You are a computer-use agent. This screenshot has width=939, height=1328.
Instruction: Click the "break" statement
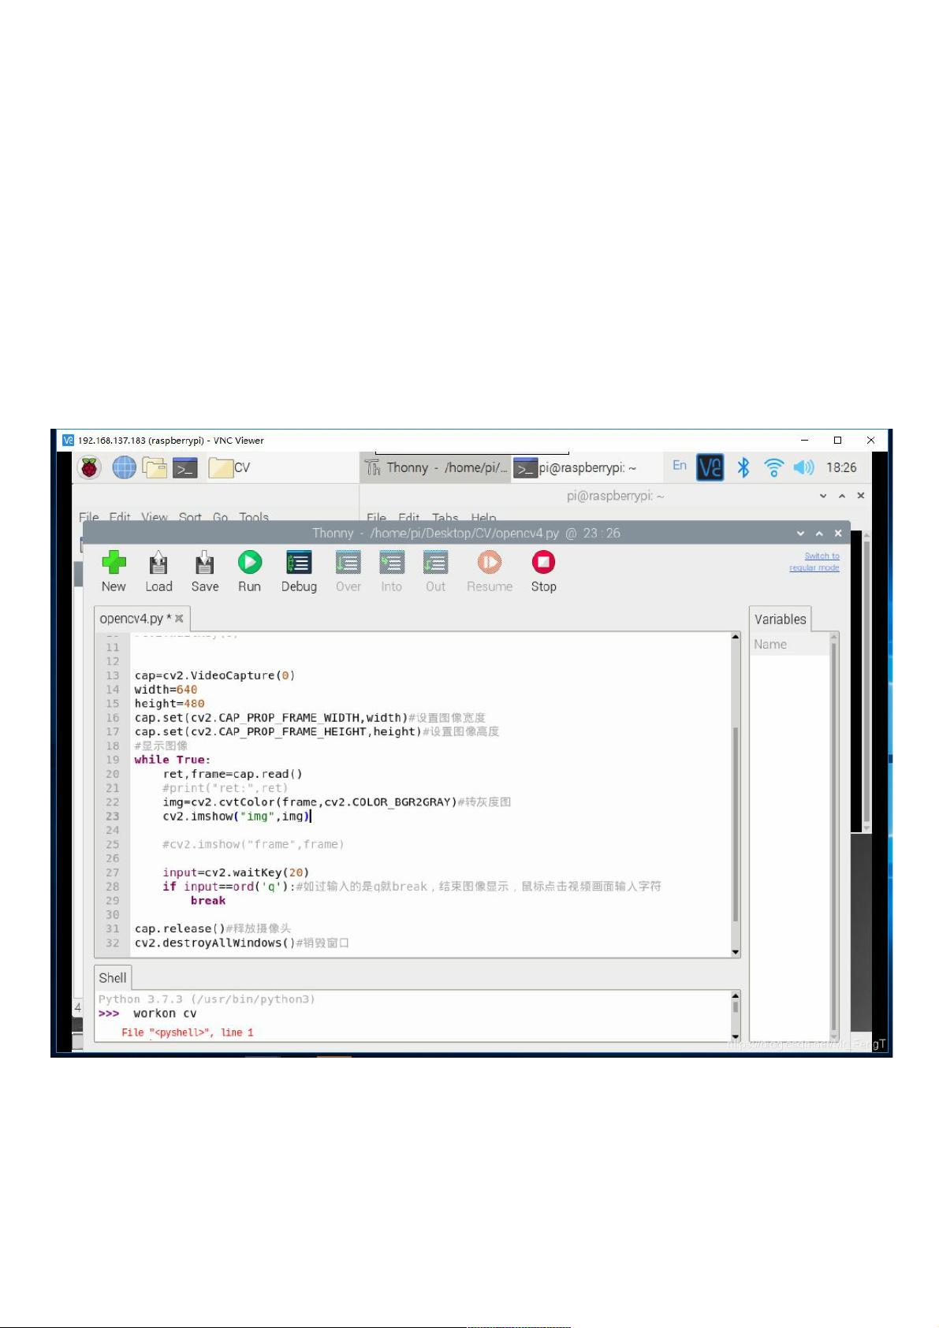(208, 901)
